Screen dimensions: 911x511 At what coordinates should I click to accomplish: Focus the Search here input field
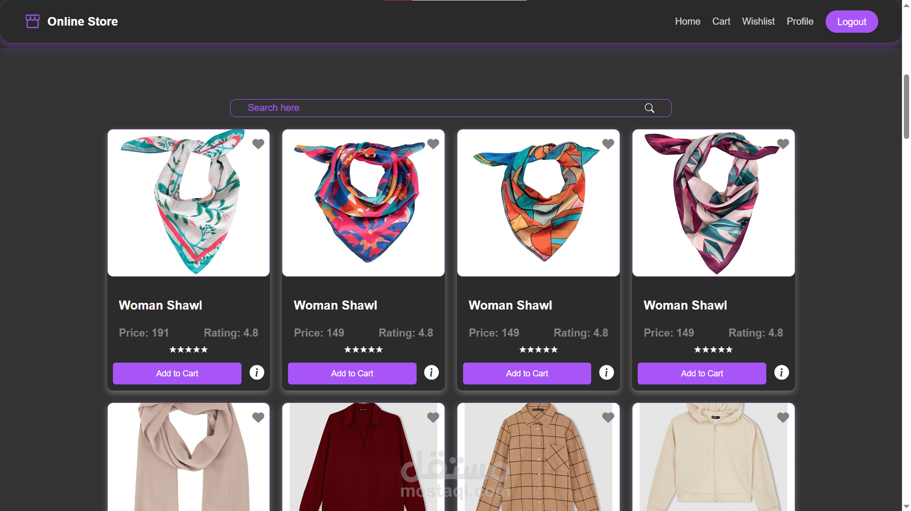451,108
